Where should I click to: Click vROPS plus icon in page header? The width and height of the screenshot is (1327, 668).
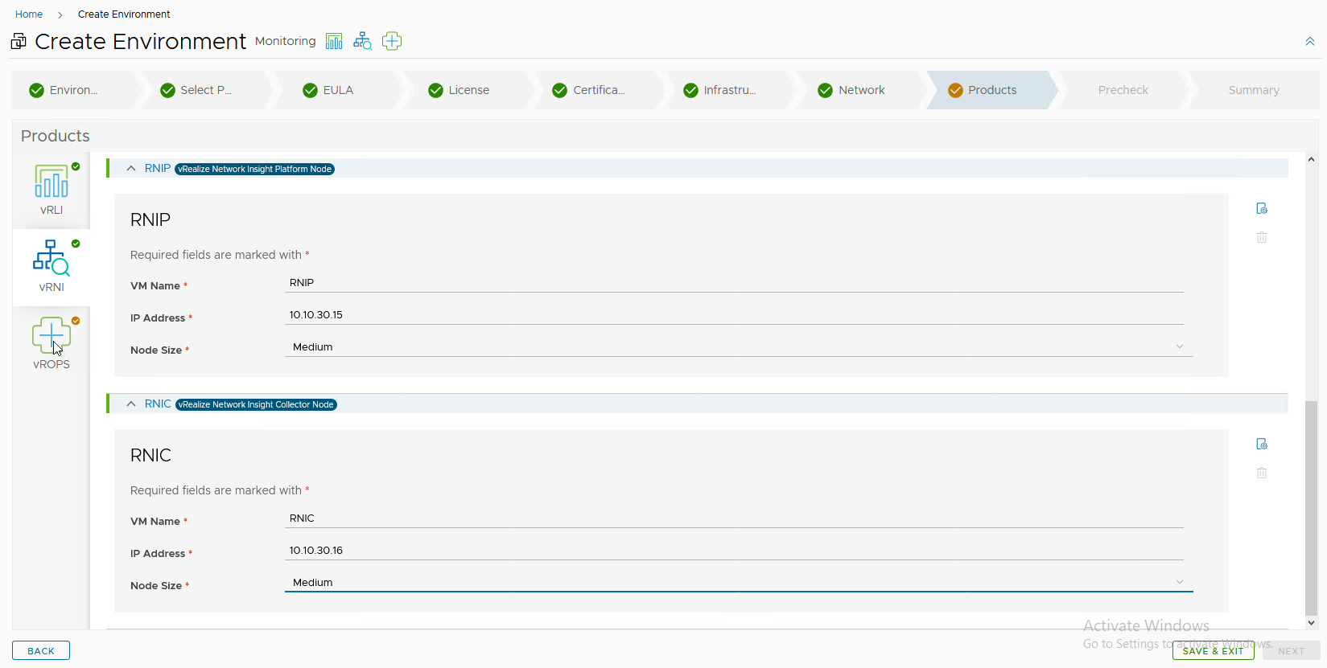[392, 41]
